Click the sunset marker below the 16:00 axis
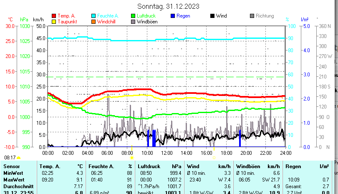Screen dimensions: 338x194 click(x=214, y=157)
